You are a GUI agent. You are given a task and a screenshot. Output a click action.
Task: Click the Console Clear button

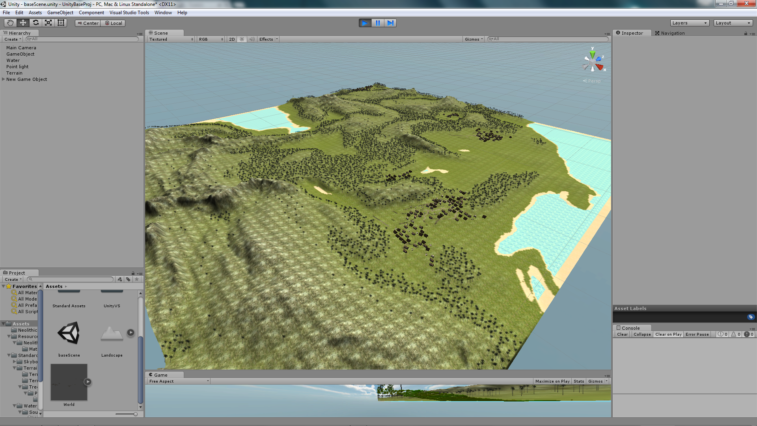coord(622,334)
